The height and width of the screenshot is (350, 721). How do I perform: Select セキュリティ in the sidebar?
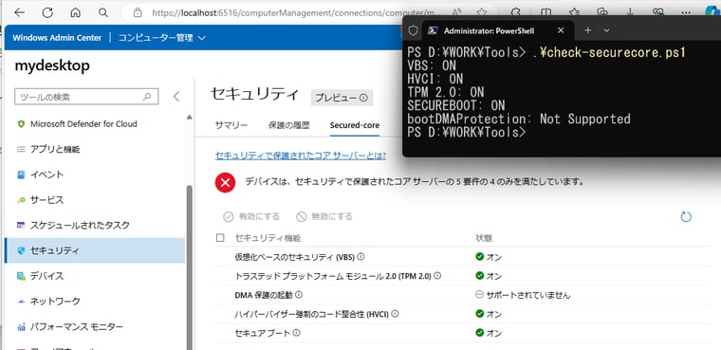[x=94, y=250]
